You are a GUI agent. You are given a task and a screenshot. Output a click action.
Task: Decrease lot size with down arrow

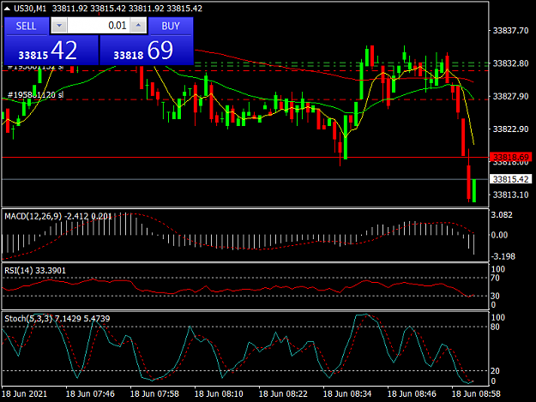tap(59, 26)
